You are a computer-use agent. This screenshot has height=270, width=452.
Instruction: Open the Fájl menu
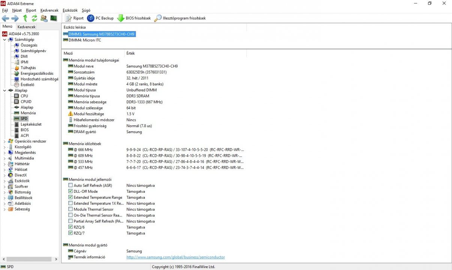coord(5,10)
